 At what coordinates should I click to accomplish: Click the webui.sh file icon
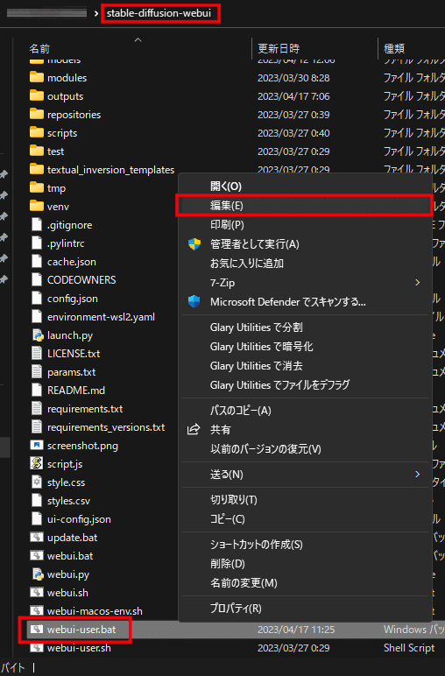[x=37, y=592]
